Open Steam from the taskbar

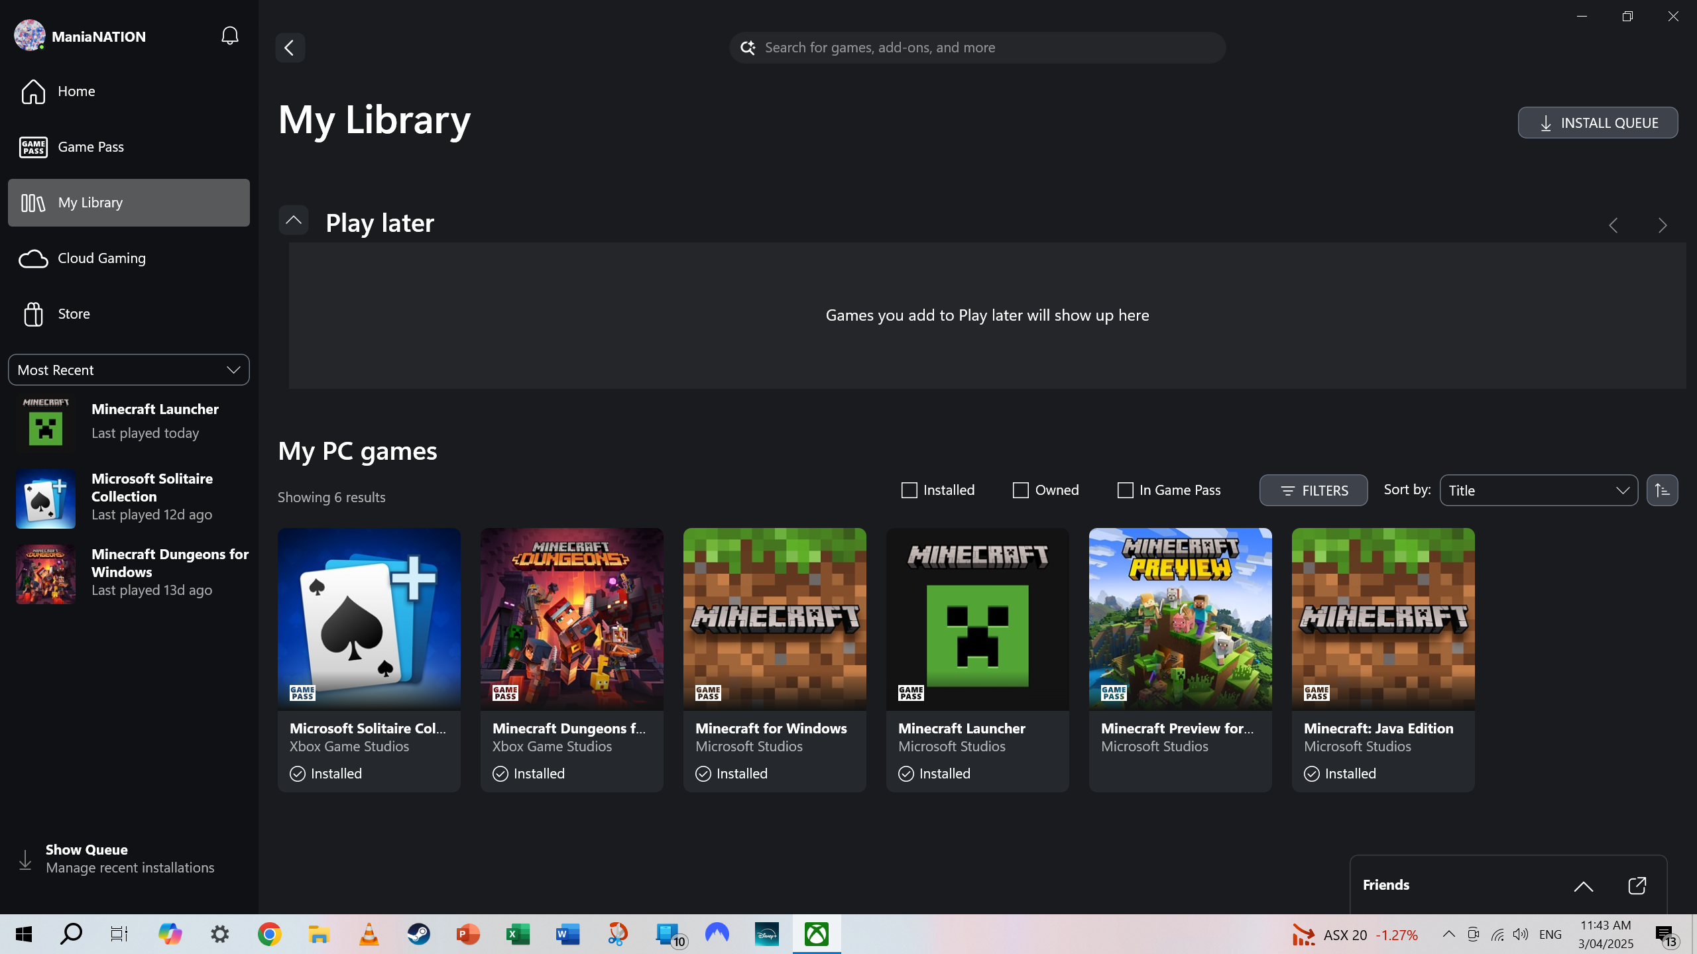pos(418,934)
